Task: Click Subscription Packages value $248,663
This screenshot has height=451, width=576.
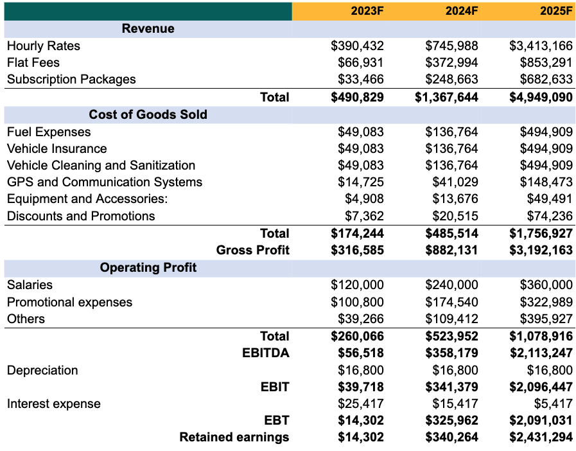Action: click(452, 80)
